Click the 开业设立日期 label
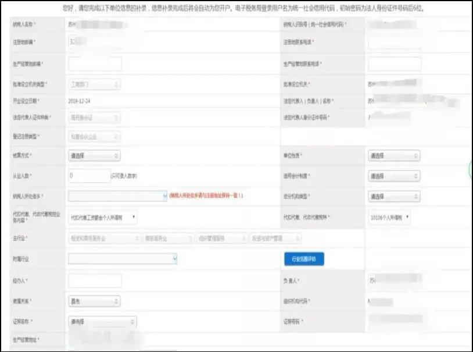Viewport: 473px width, 352px height. pos(26,101)
